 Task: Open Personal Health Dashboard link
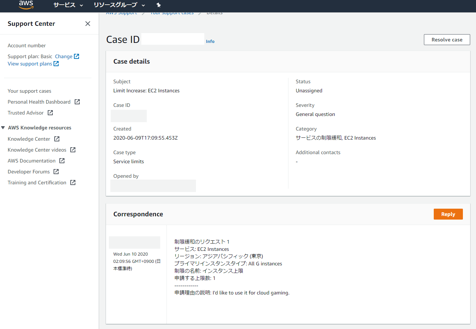pos(39,102)
